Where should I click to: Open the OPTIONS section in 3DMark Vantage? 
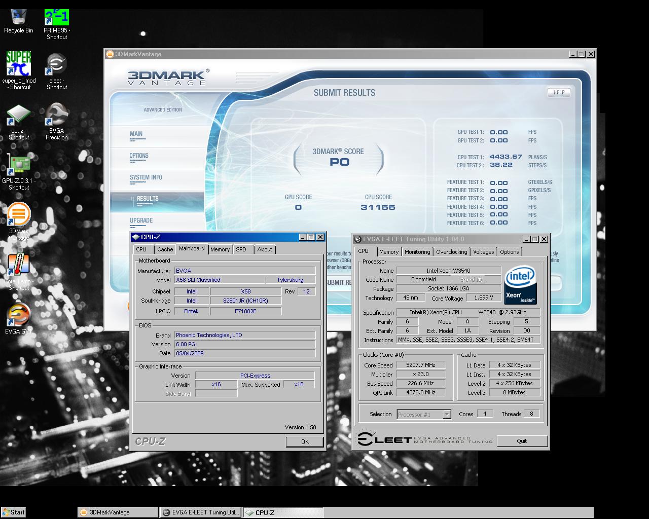point(139,156)
